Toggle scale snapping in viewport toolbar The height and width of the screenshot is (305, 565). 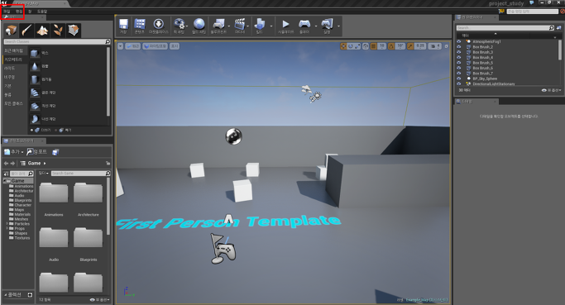coord(410,46)
